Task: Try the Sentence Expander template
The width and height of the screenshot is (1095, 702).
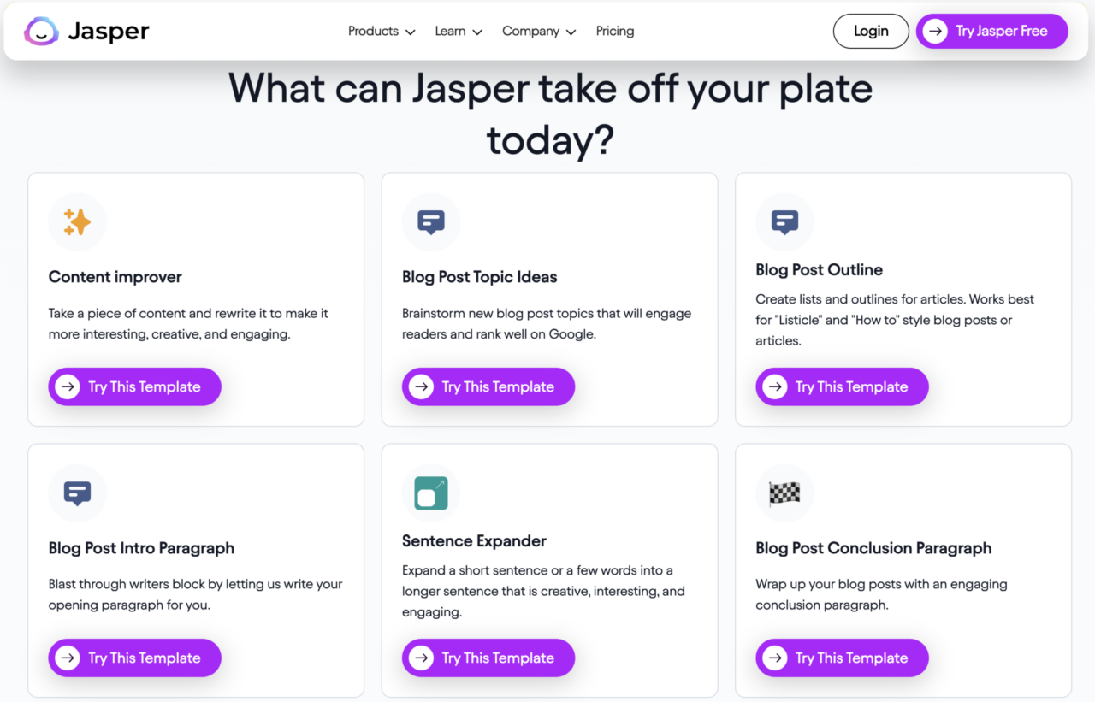Action: click(x=488, y=658)
